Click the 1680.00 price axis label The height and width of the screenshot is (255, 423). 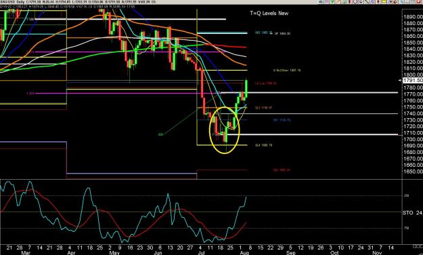tap(413, 152)
